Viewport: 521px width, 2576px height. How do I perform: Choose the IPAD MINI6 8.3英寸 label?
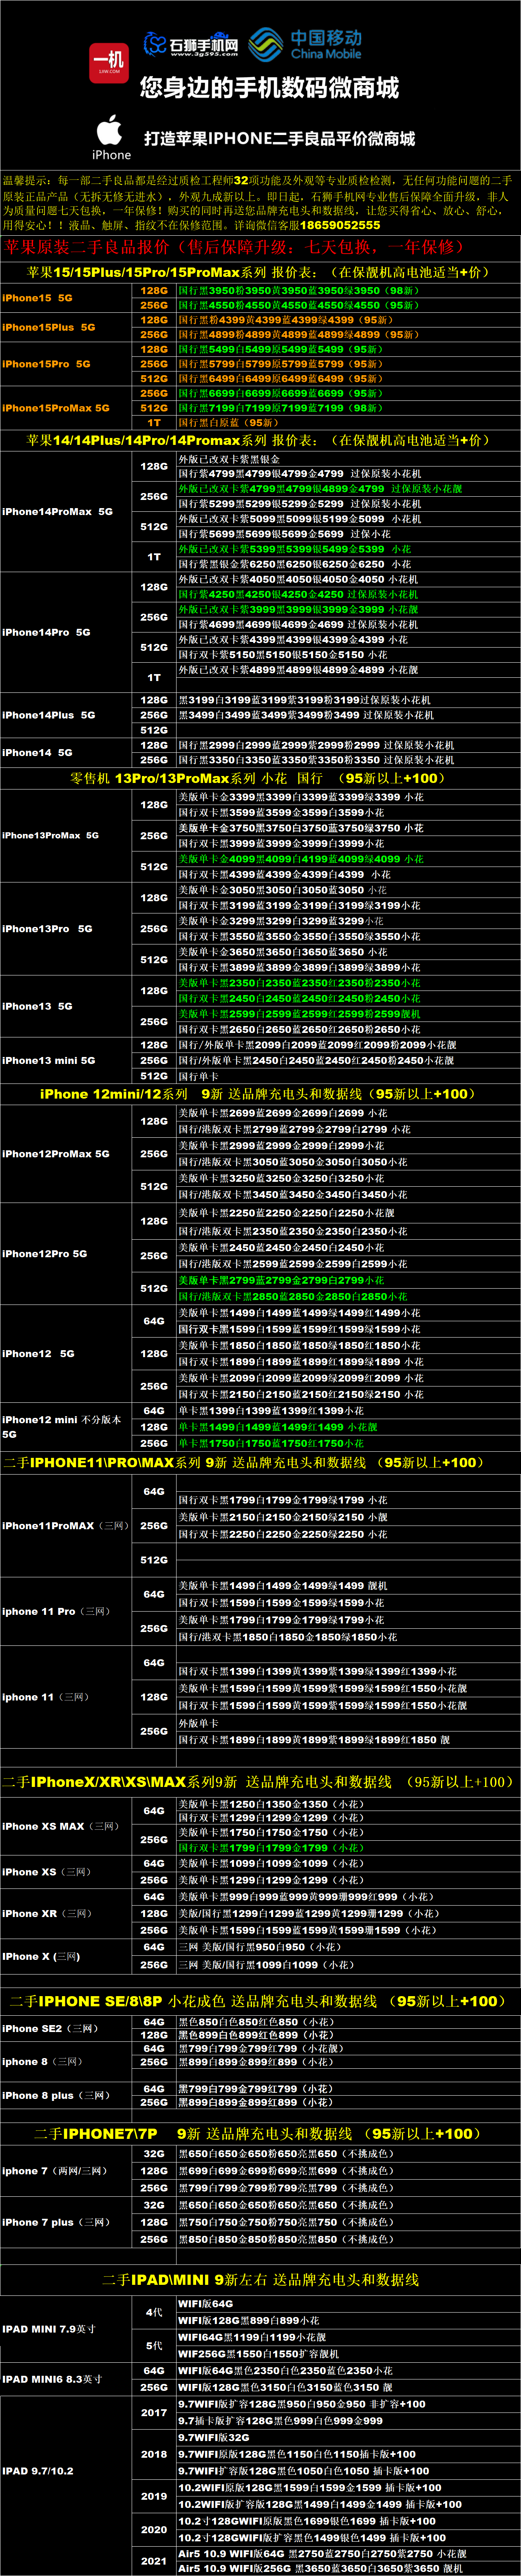click(52, 2379)
